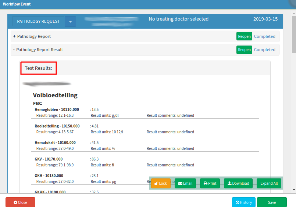Reopen the Pathology Report Result event
The width and height of the screenshot is (296, 209).
(244, 50)
